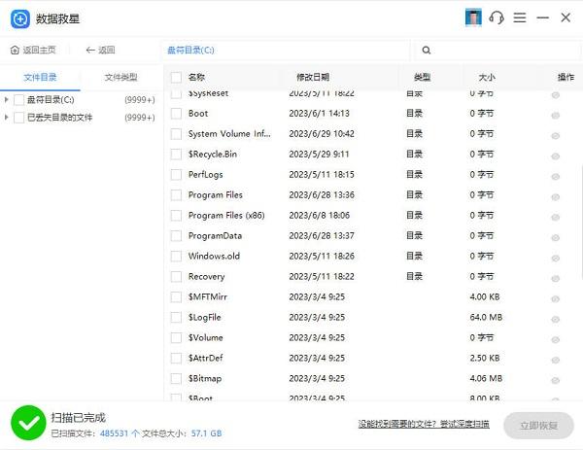Select the Windows.old folder name
The height and width of the screenshot is (450, 583).
214,256
